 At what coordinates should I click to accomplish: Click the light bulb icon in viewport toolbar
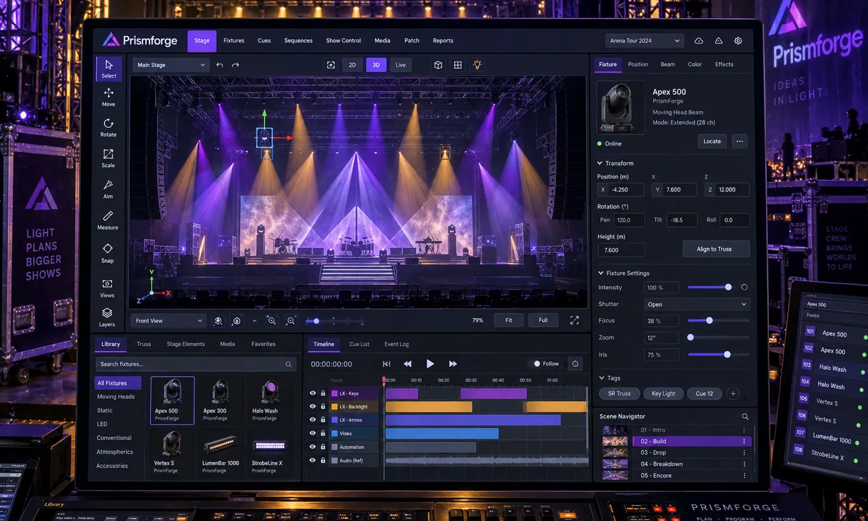coord(477,65)
